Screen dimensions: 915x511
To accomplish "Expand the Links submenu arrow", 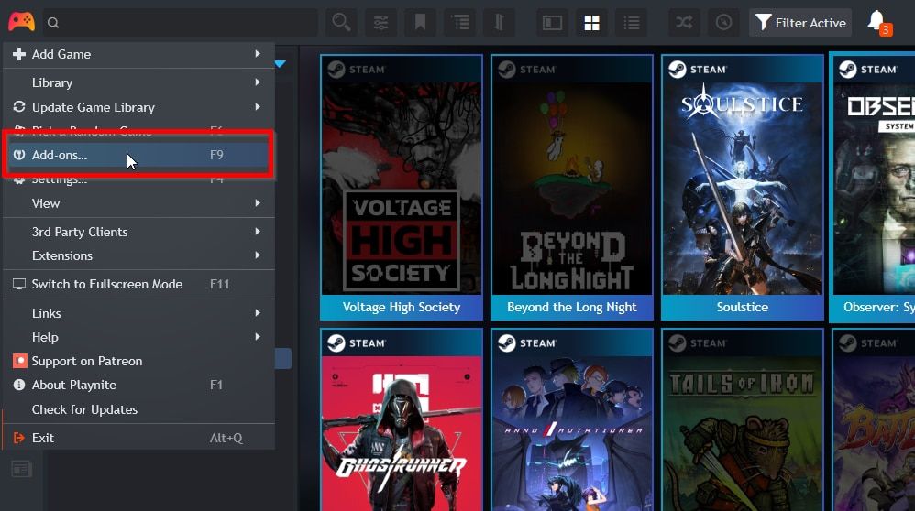I will coord(258,313).
